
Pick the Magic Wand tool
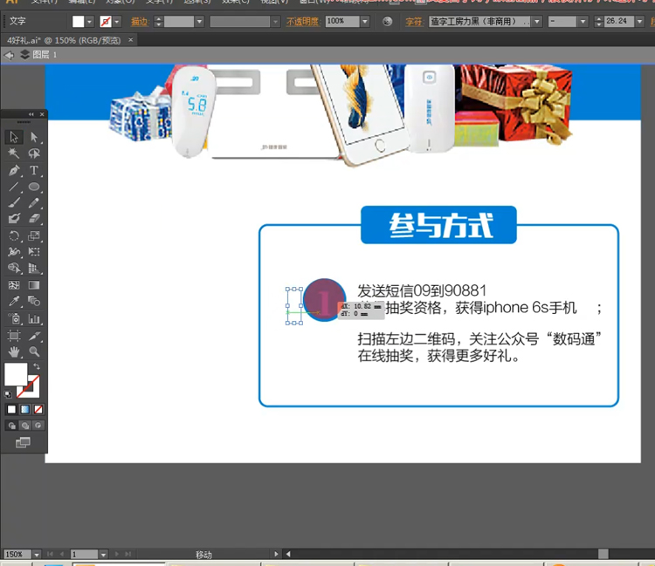coord(14,153)
